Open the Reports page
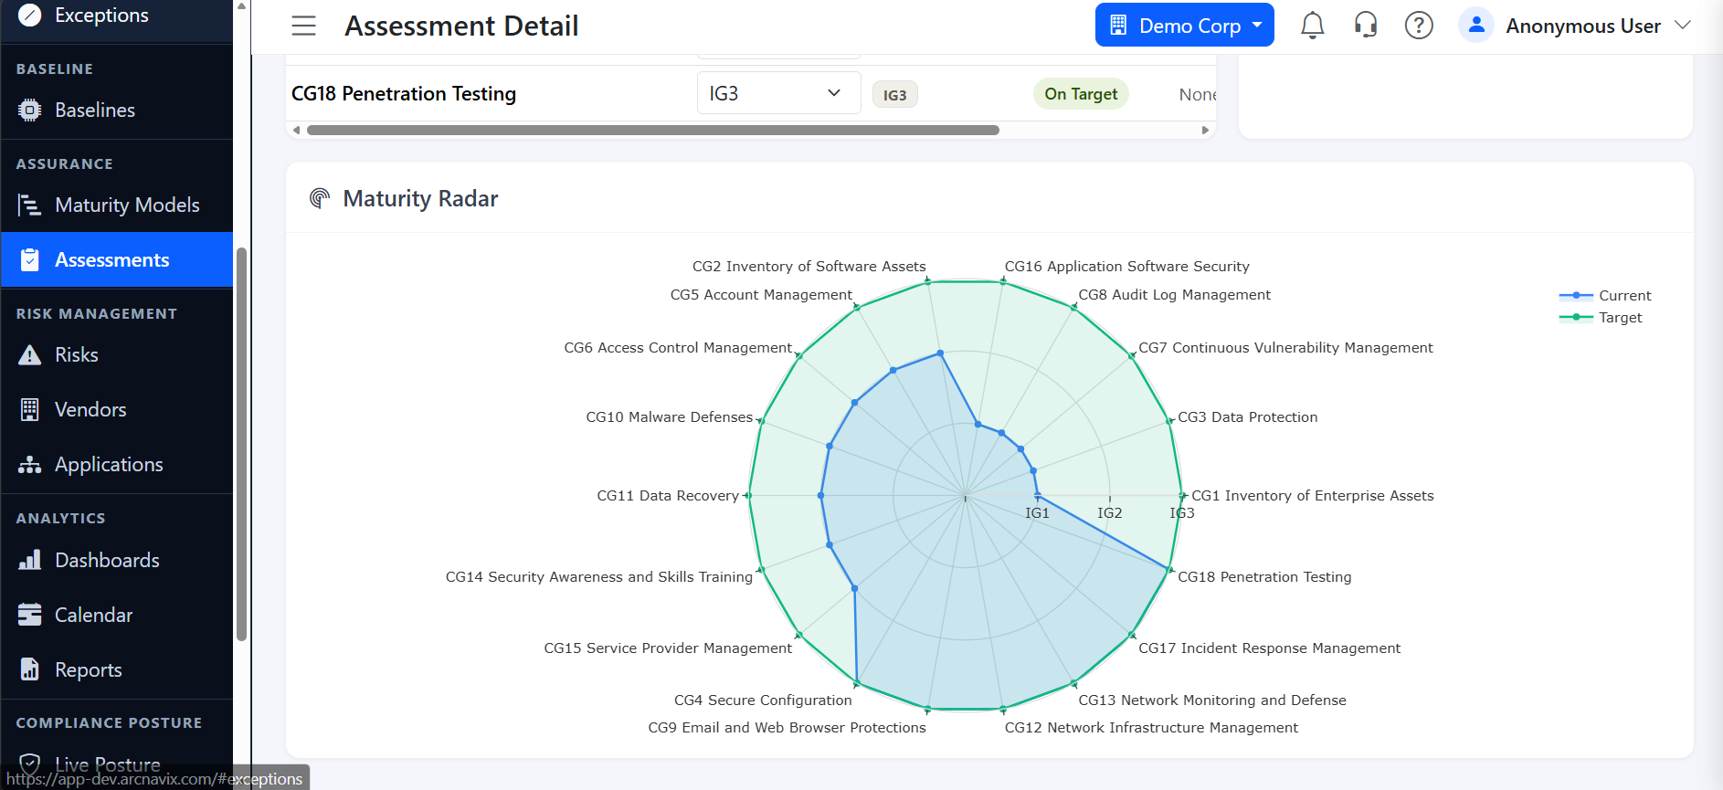Image resolution: width=1723 pixels, height=790 pixels. (116, 669)
